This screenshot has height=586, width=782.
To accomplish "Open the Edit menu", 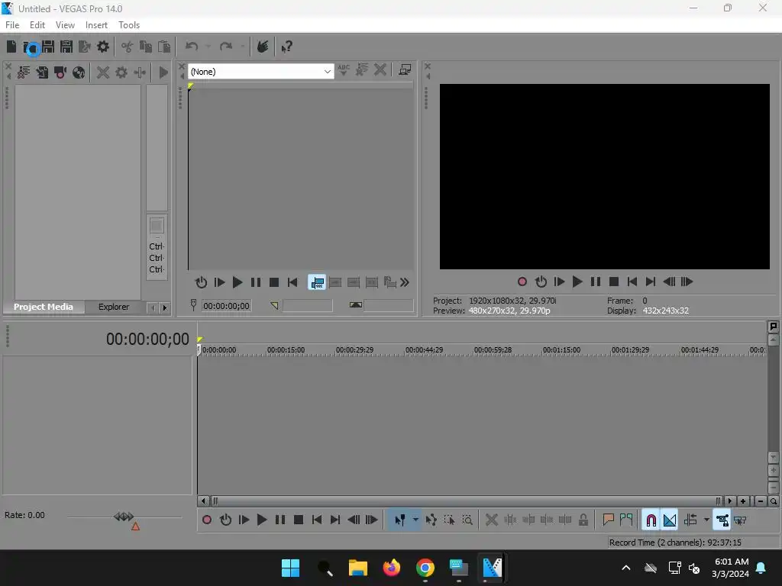I will 37,25.
